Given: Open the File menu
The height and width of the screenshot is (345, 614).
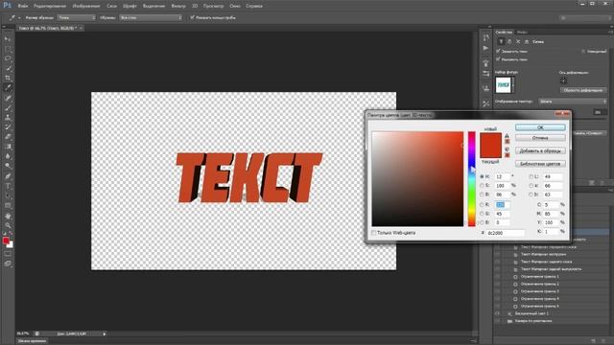Looking at the screenshot, I should [x=23, y=6].
